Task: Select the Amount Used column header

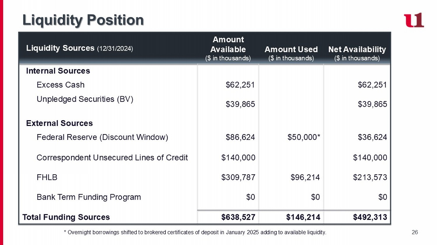Action: coord(291,53)
